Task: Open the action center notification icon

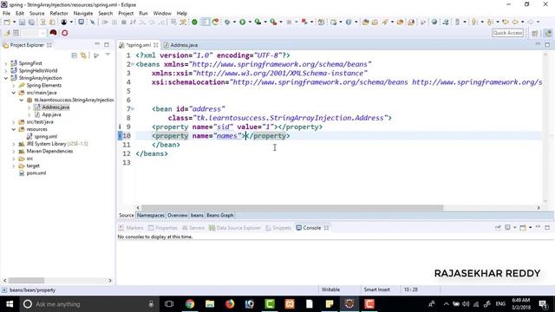Action: point(543,304)
